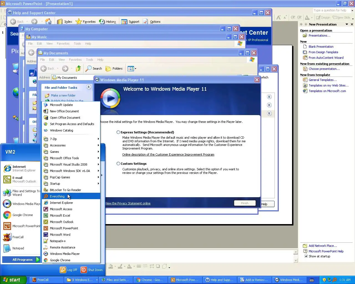Switch to Chrome taskbar button

pyautogui.click(x=150, y=280)
